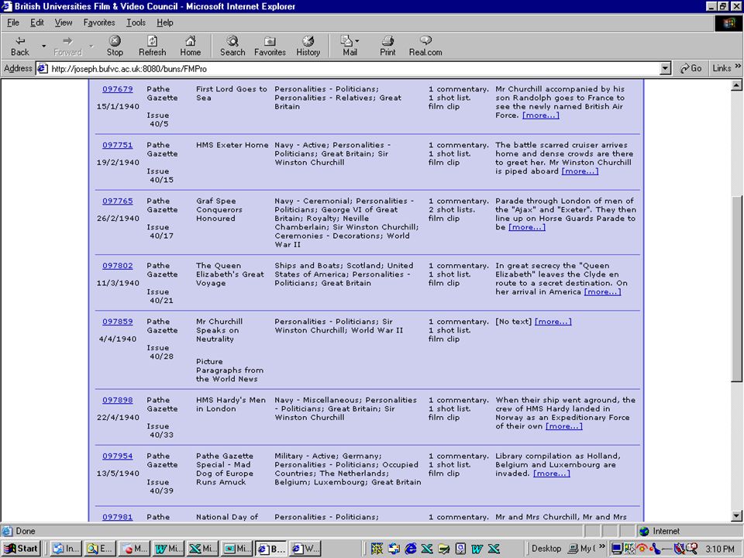
Task: Open the Internet Explorer quick launch icon
Action: click(411, 549)
